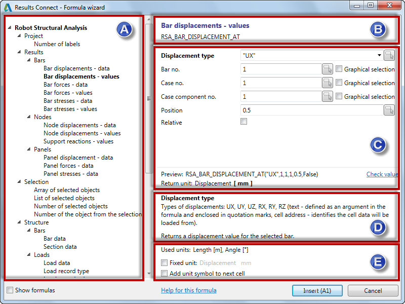
Task: Collapse Robot Structural Analysis root node
Action: point(10,27)
